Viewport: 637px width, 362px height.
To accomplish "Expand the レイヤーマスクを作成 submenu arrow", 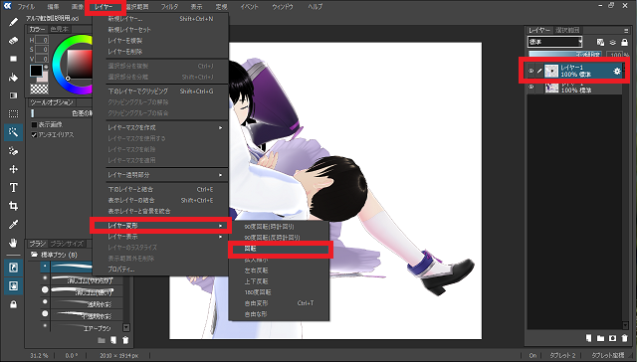I will (221, 128).
